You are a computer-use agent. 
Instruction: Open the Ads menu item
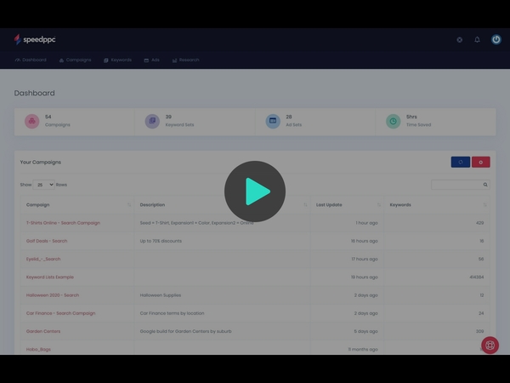(x=152, y=60)
